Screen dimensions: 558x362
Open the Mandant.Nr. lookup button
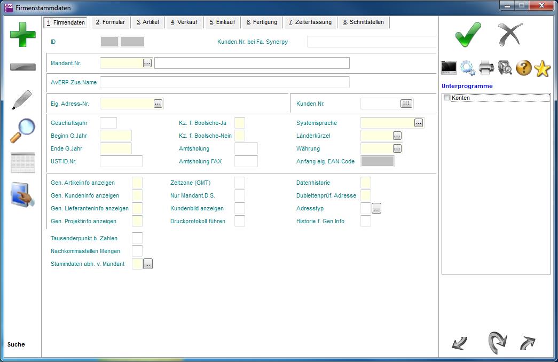point(147,63)
